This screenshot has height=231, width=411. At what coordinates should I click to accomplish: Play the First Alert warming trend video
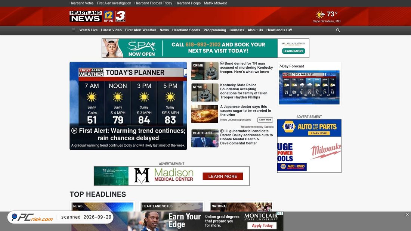coord(74,131)
